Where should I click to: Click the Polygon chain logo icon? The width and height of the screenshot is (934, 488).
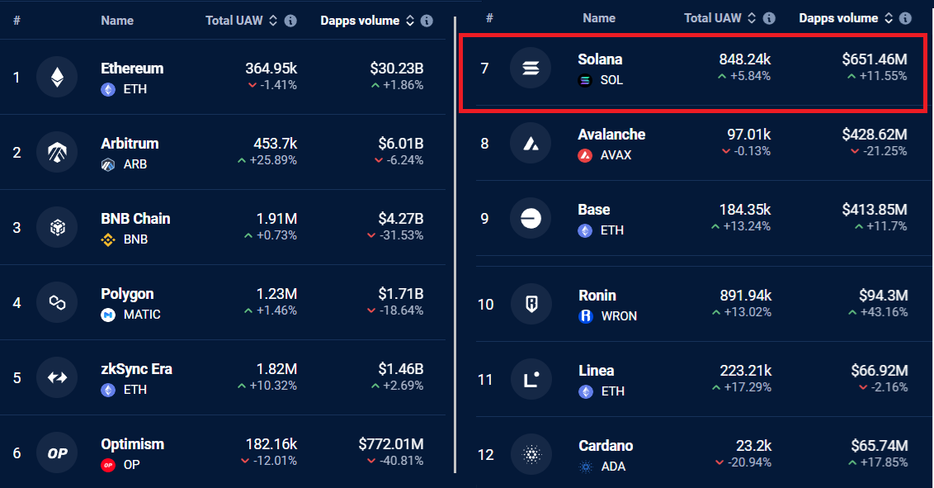tap(57, 302)
